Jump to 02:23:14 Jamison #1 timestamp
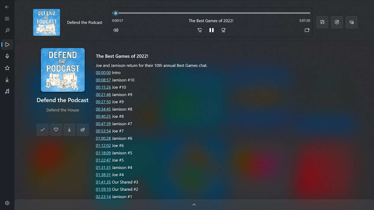The image size is (374, 210). [x=103, y=197]
